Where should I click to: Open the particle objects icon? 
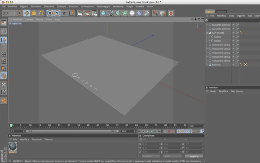click(x=146, y=13)
